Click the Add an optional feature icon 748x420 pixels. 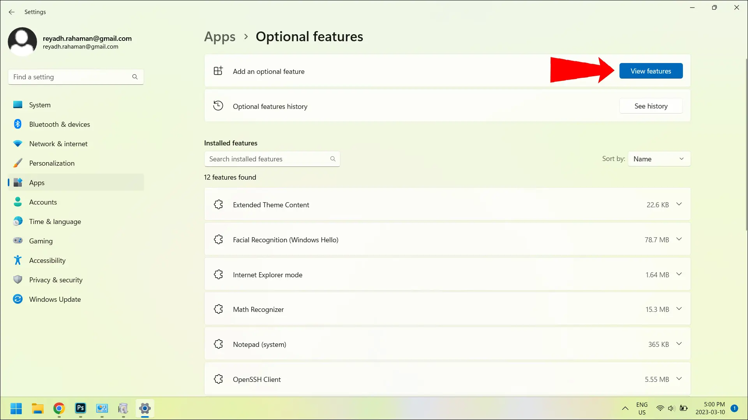pyautogui.click(x=218, y=71)
